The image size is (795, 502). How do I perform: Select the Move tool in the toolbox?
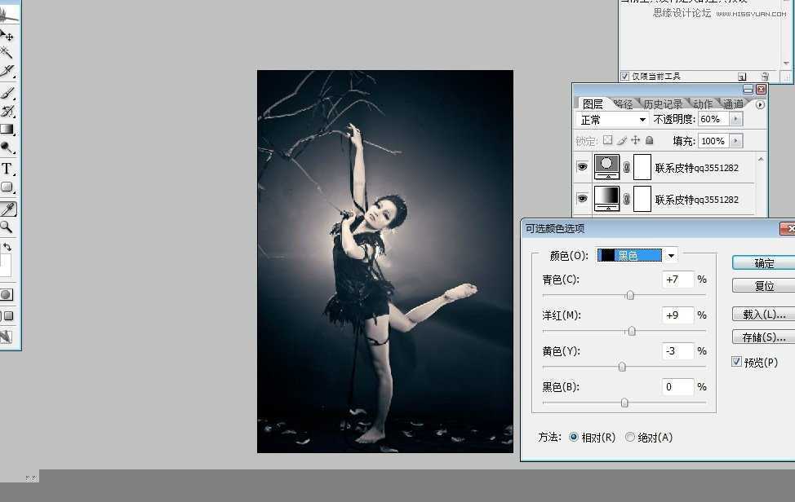[7, 35]
